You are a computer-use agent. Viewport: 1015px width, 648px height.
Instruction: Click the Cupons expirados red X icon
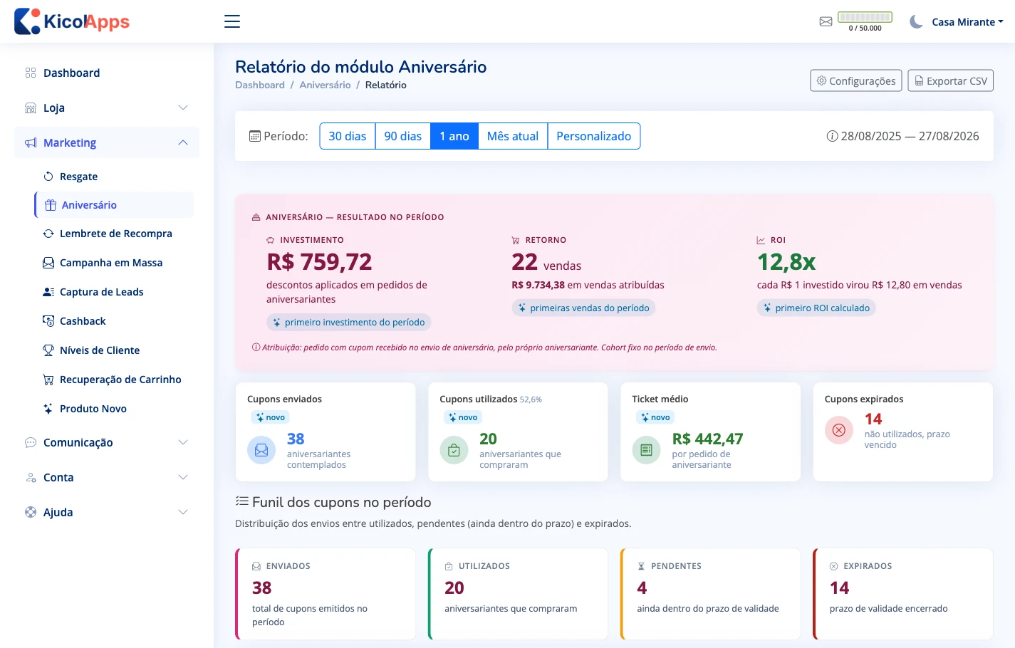pos(839,430)
